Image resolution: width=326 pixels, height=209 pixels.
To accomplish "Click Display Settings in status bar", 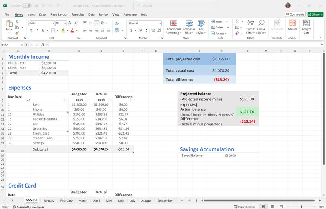I will 244,207.
